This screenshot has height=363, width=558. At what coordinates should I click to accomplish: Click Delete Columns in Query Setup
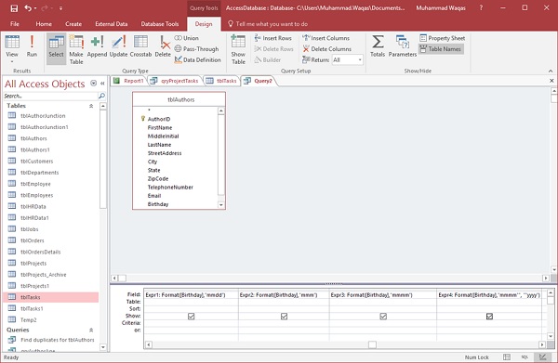327,49
